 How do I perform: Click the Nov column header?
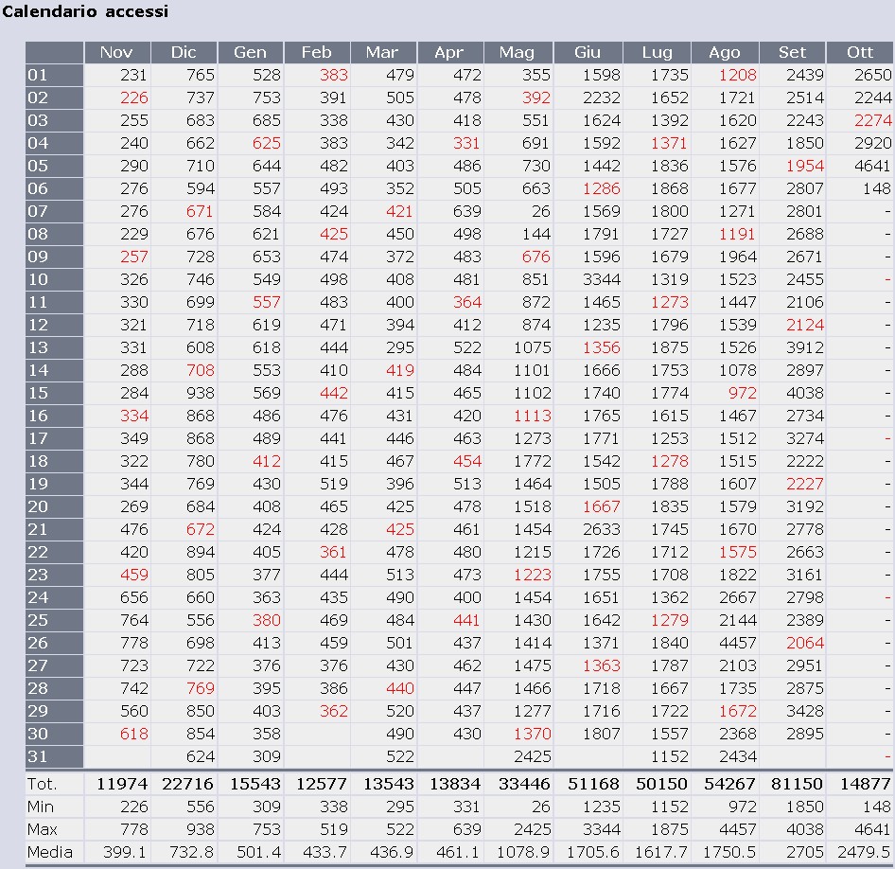[x=116, y=52]
